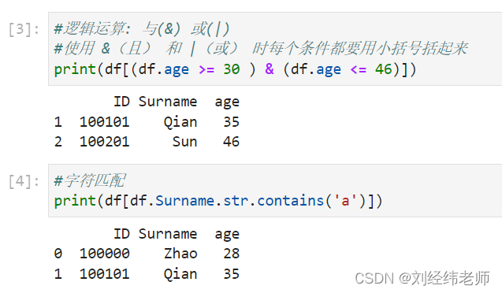Click the CSDN watermark text
This screenshot has width=502, height=293.
click(422, 278)
